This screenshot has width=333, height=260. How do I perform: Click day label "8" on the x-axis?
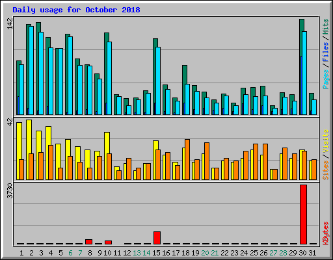pyautogui.click(x=90, y=253)
